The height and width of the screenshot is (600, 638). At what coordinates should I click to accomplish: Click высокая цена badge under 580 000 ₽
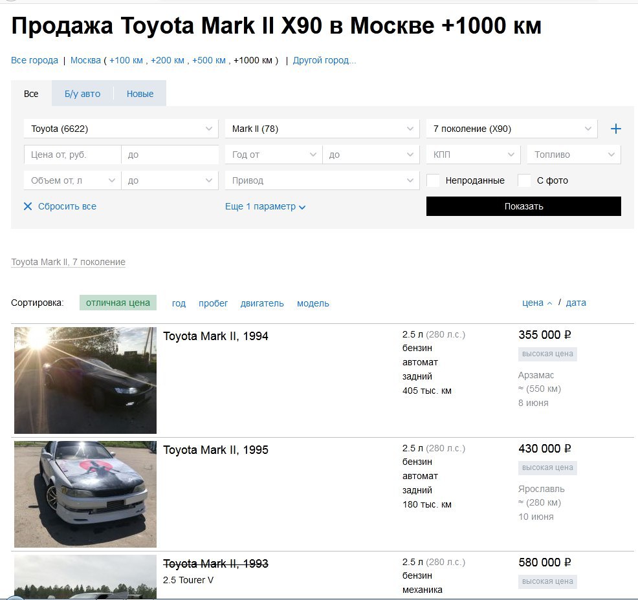(547, 582)
